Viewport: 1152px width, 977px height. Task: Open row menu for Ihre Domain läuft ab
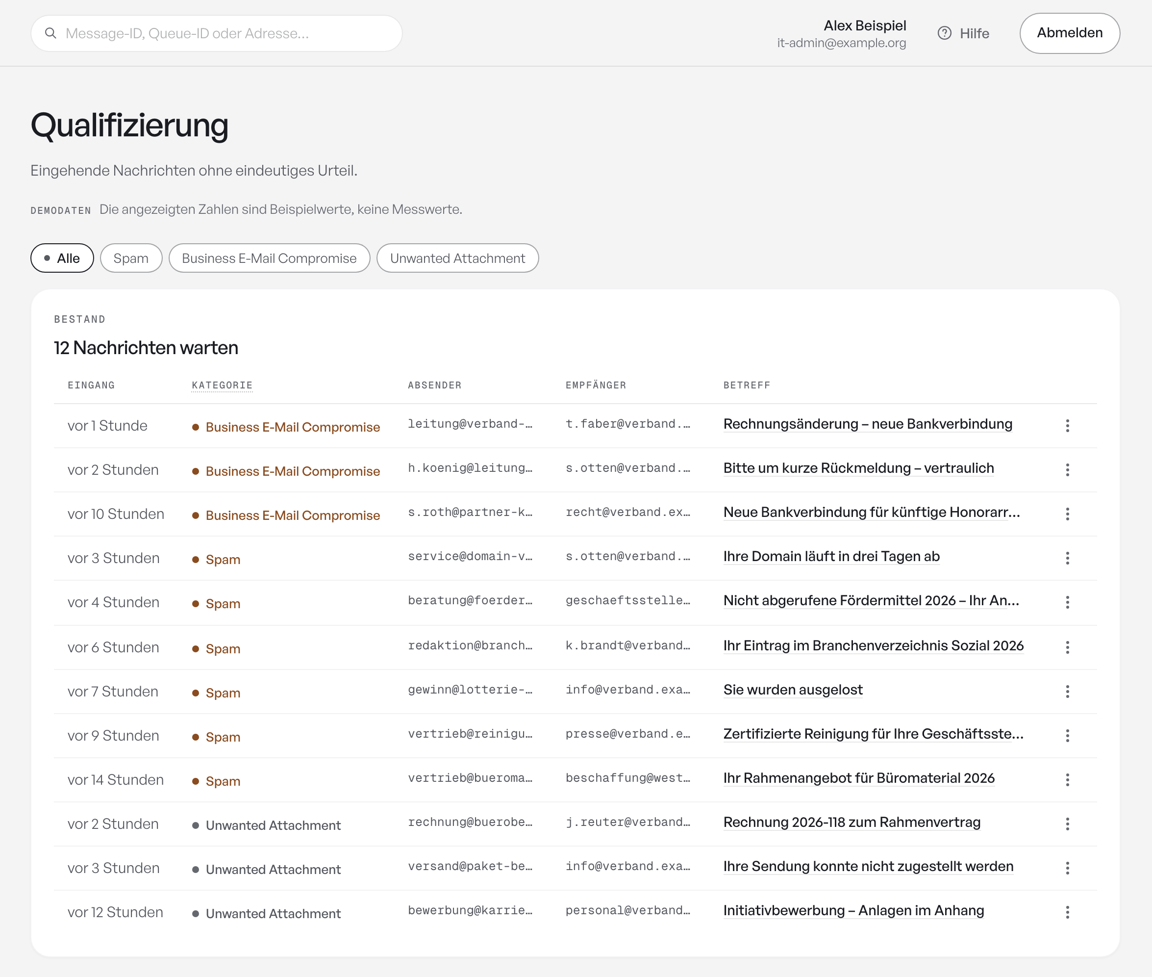point(1067,558)
